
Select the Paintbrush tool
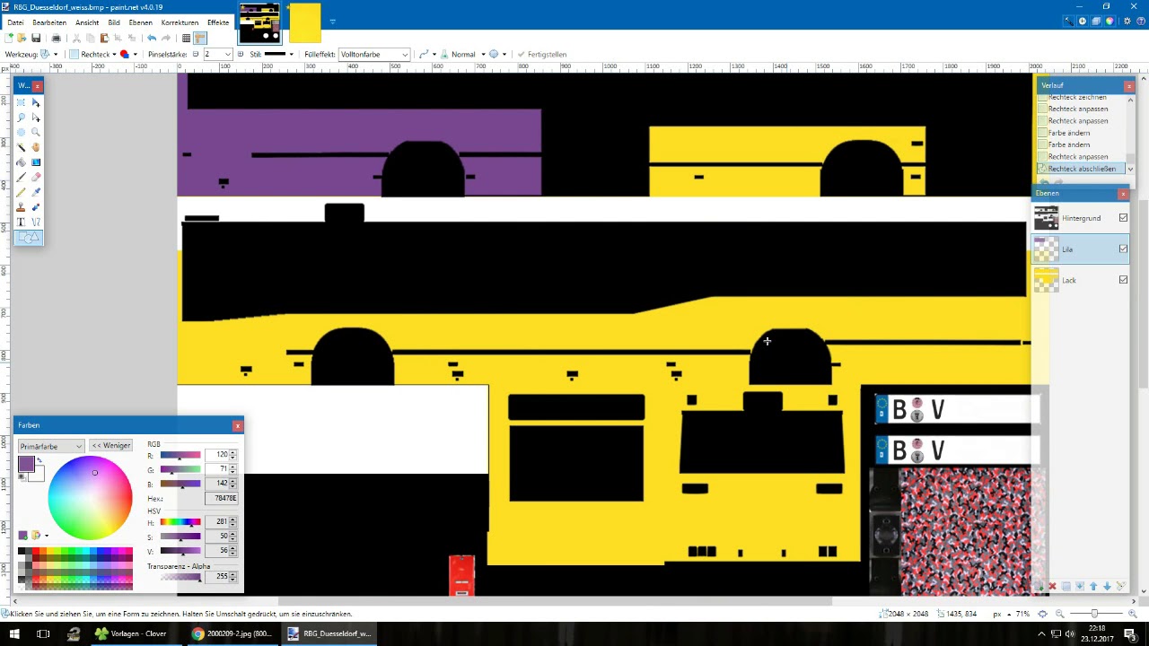[21, 178]
